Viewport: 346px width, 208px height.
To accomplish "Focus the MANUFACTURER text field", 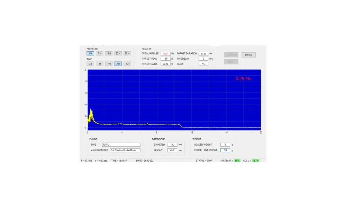I will pyautogui.click(x=125, y=150).
